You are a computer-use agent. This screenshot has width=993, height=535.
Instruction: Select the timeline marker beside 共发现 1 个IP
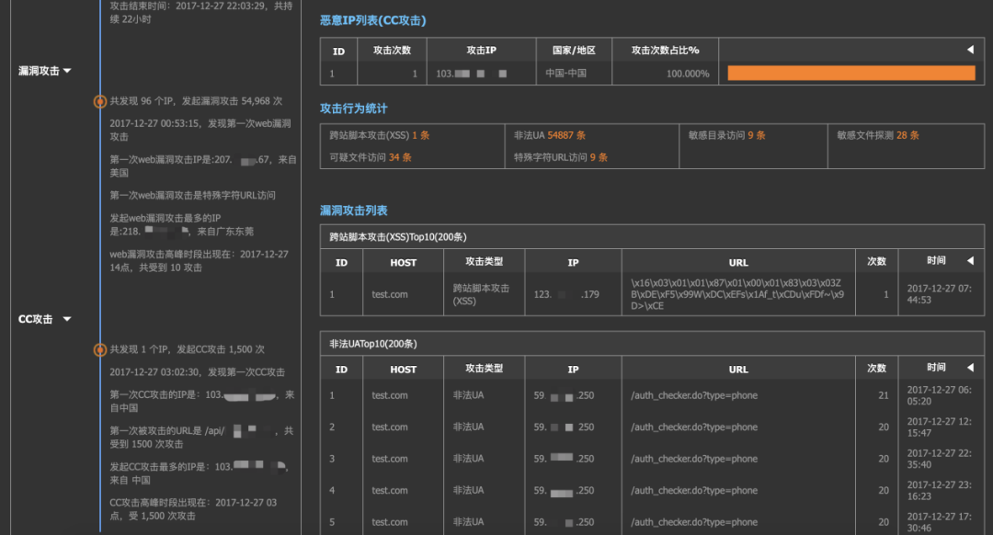[x=100, y=349]
